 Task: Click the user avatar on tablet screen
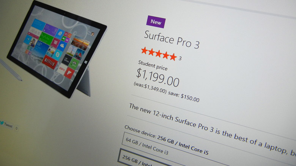click(93, 34)
